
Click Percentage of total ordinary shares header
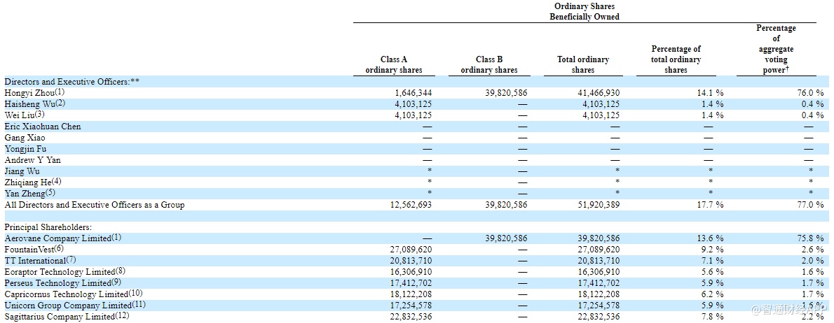[676, 59]
